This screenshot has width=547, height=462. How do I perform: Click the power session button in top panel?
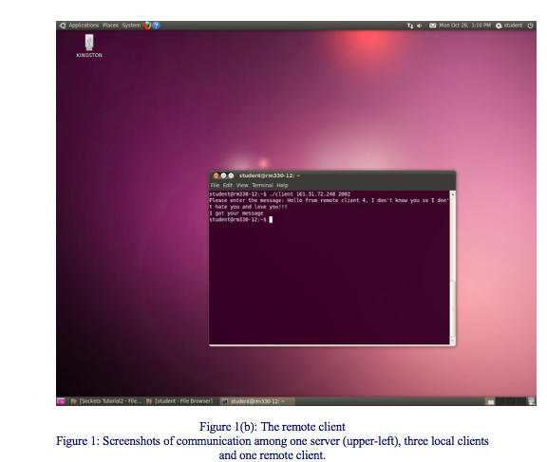pos(530,26)
